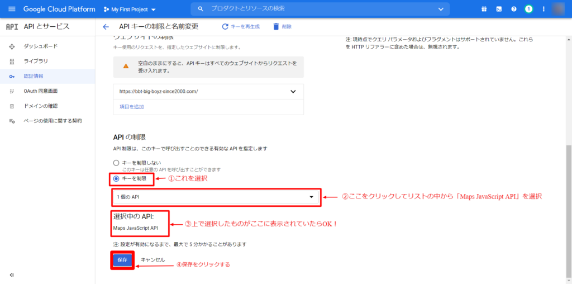
Task: Expand the search bar dropdown chevron
Action: [x=441, y=9]
